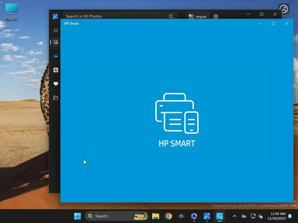Image resolution: width=298 pixels, height=223 pixels.
Task: Click the search magnifier in Photos
Action: point(171,17)
